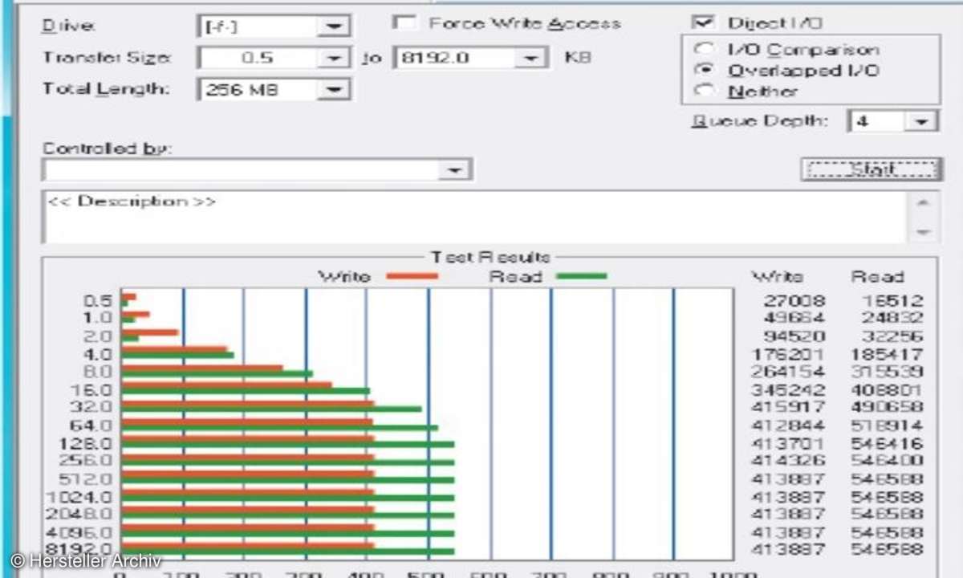Click the Read column header in results

click(878, 277)
